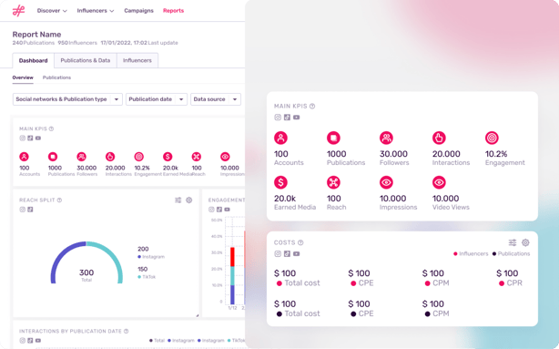The height and width of the screenshot is (349, 559).
Task: Switch to Publications & Data tab
Action: (x=86, y=61)
